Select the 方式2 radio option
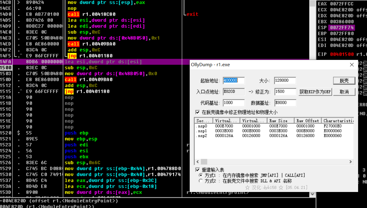This screenshot has width=367, height=208. coord(201,181)
